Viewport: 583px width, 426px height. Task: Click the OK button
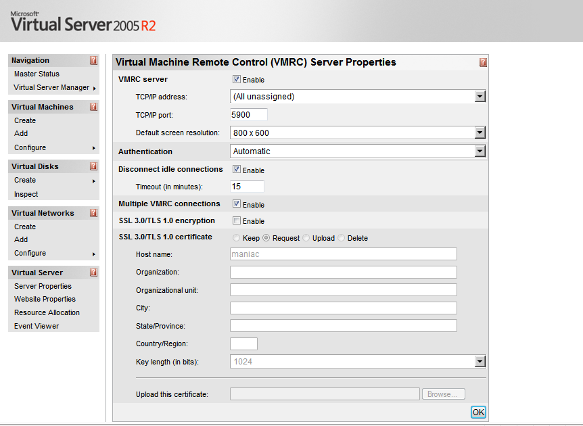click(478, 412)
